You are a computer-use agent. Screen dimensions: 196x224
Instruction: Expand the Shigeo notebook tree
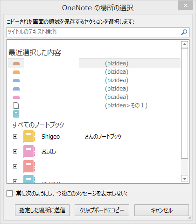[x=15, y=137]
